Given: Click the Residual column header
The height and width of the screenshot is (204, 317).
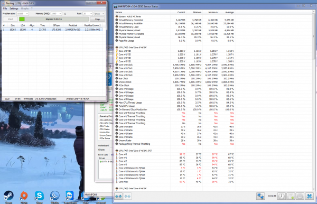Looking at the screenshot, I should [x=73, y=25].
